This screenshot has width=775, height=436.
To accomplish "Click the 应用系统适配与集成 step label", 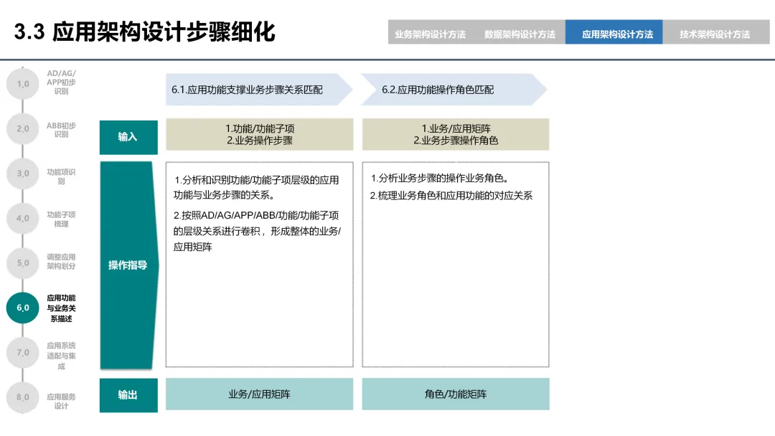I will click(61, 356).
